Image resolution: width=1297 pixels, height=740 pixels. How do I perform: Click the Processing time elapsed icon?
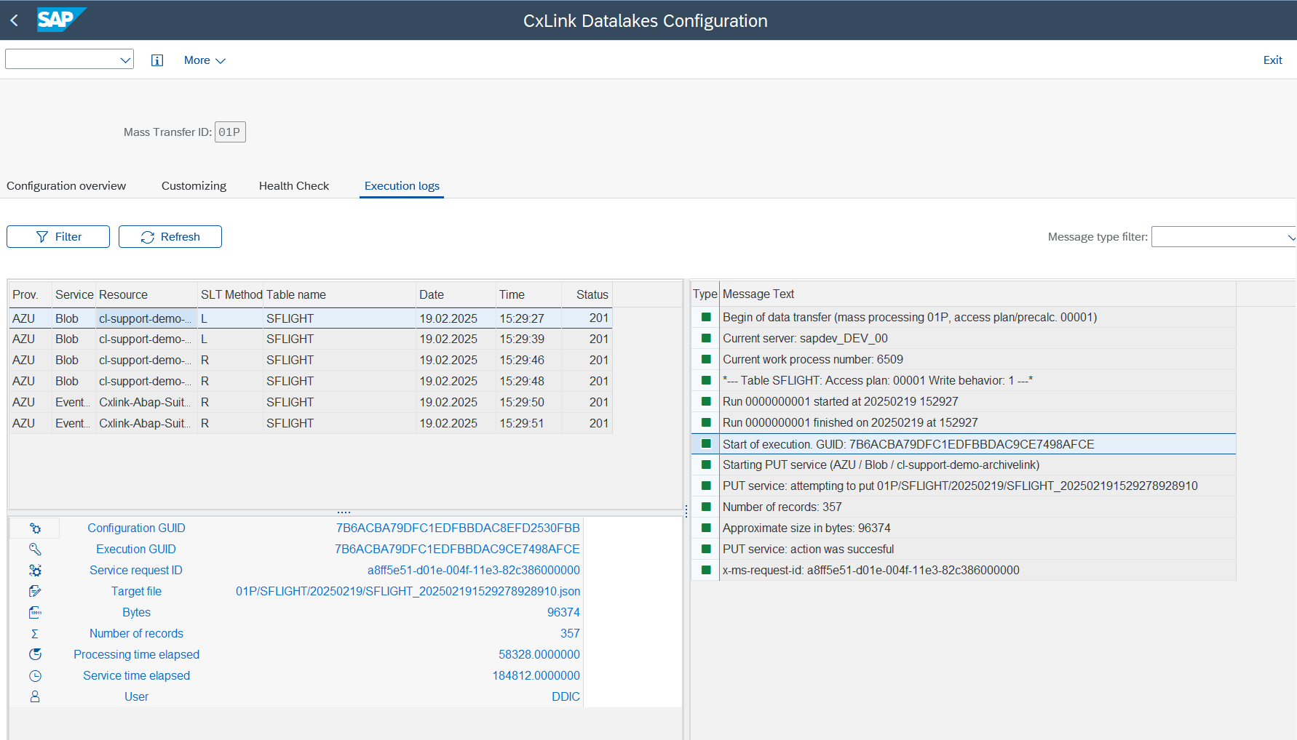pos(35,655)
